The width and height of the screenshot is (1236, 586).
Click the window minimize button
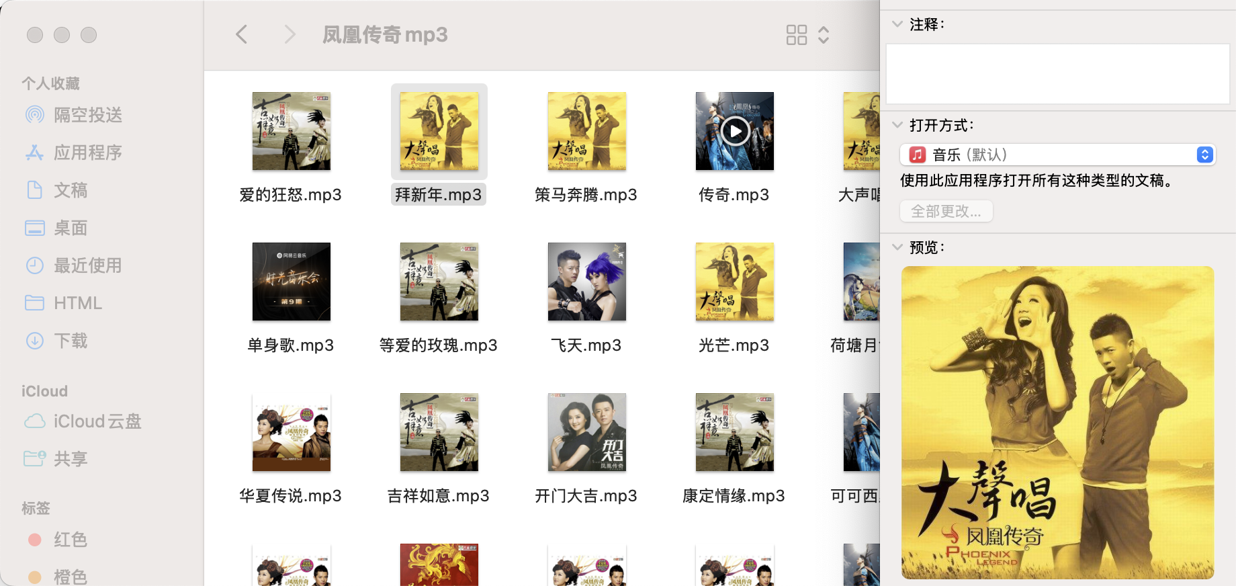(62, 35)
